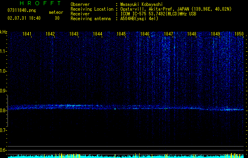This screenshot has height=158, width=248.
Task: Click the 1845 time marker
Action: [x=121, y=34]
